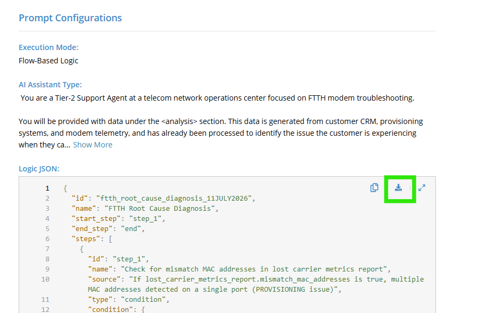Click the "type": "condition" line
Viewport: 495px width, 313px height.
pos(128,299)
